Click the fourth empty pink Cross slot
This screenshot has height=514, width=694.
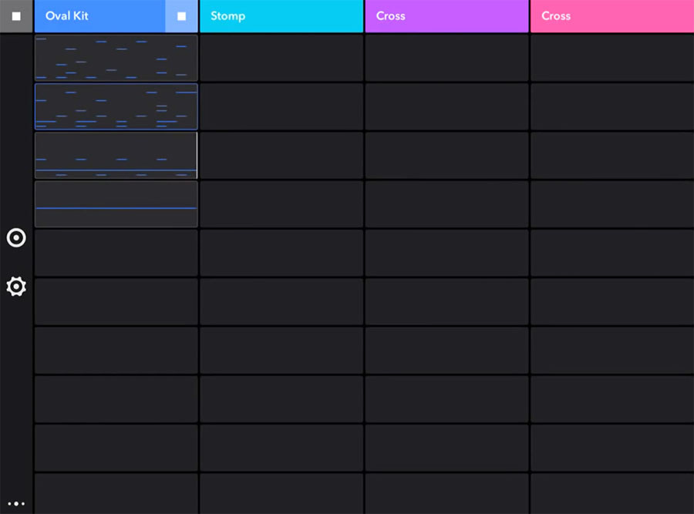pos(612,204)
